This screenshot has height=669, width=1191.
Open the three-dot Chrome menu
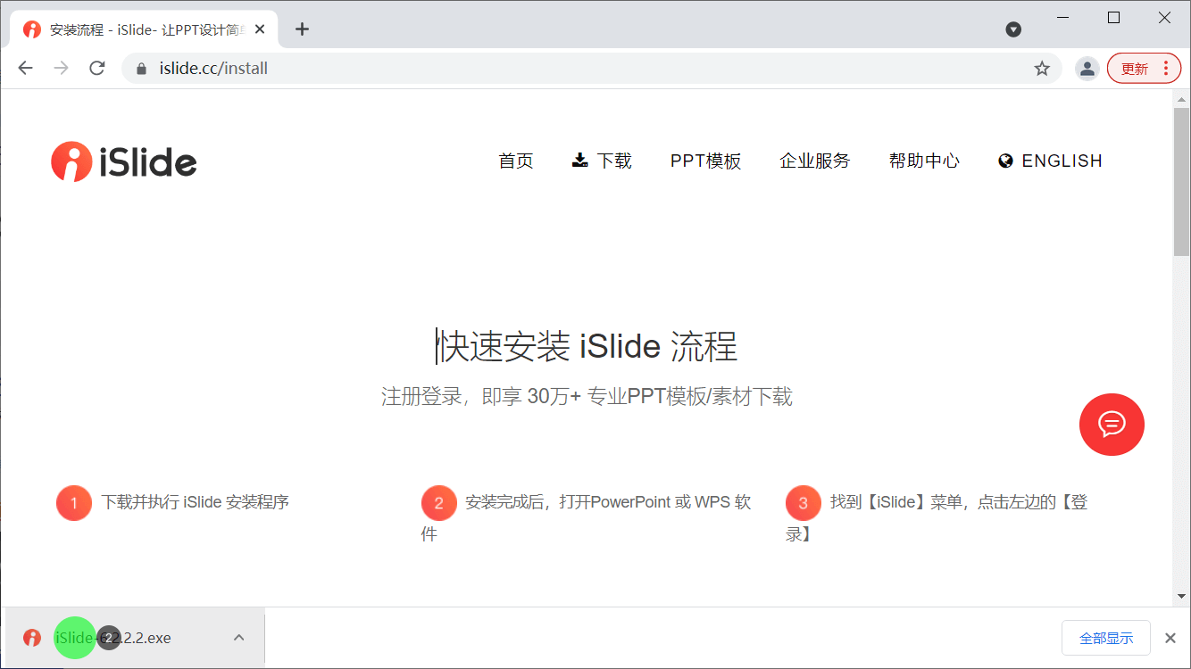tap(1166, 69)
